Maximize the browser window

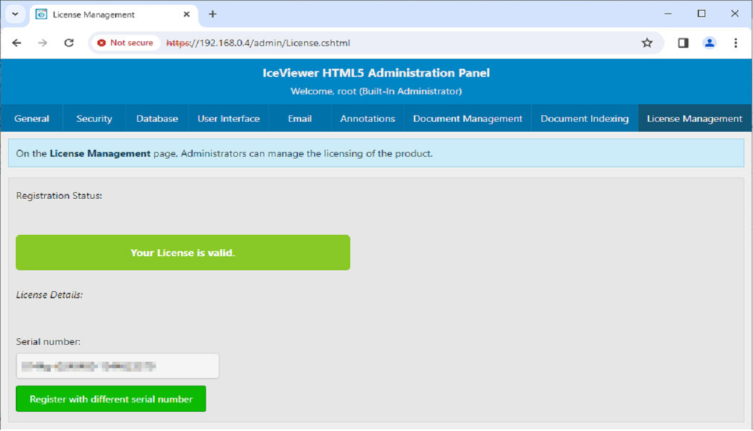pyautogui.click(x=702, y=14)
